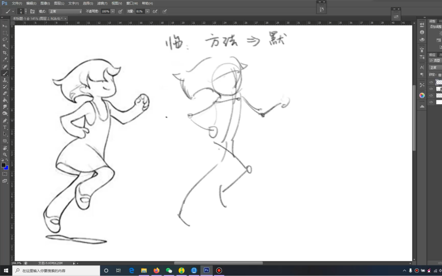
Task: Switch to the 图层 panel tab
Action: (432, 55)
